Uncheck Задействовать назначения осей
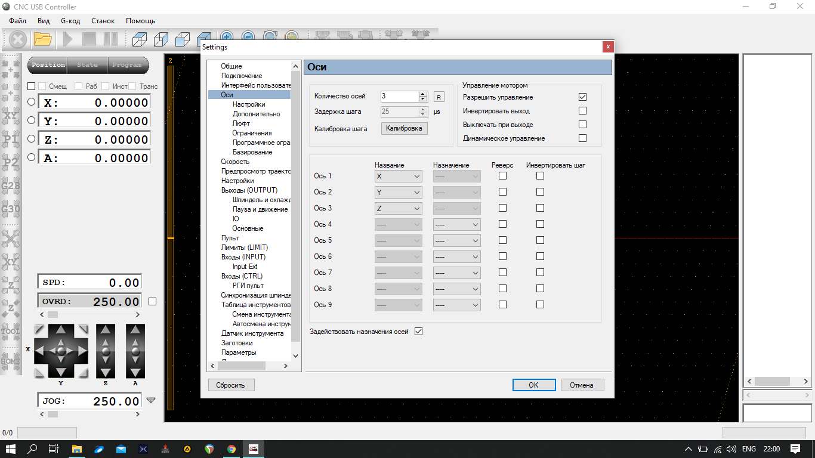815x458 pixels. 418,332
